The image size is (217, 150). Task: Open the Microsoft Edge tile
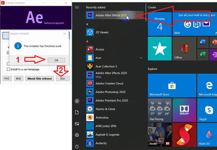coord(207,85)
